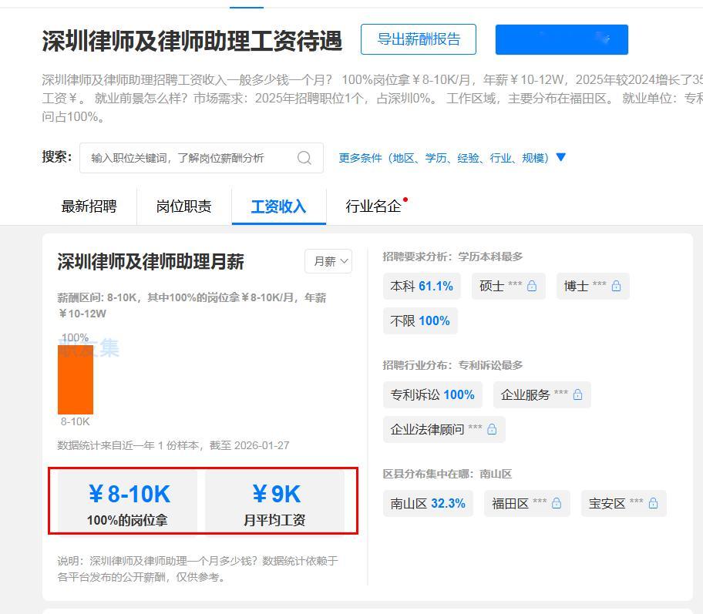Click lock icon on 企业法律顾问 tag
The height and width of the screenshot is (614, 703).
click(x=492, y=429)
